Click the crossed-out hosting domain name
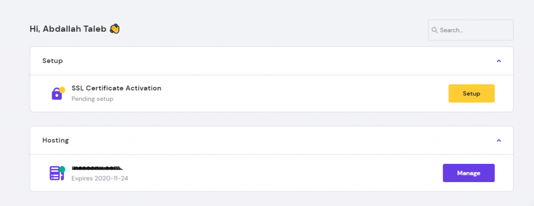 point(97,168)
